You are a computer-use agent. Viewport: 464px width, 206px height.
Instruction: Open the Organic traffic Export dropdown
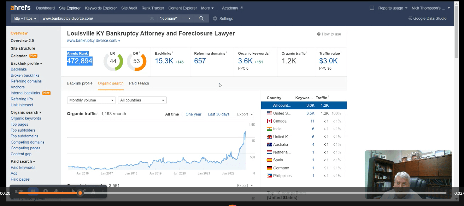pos(245,114)
